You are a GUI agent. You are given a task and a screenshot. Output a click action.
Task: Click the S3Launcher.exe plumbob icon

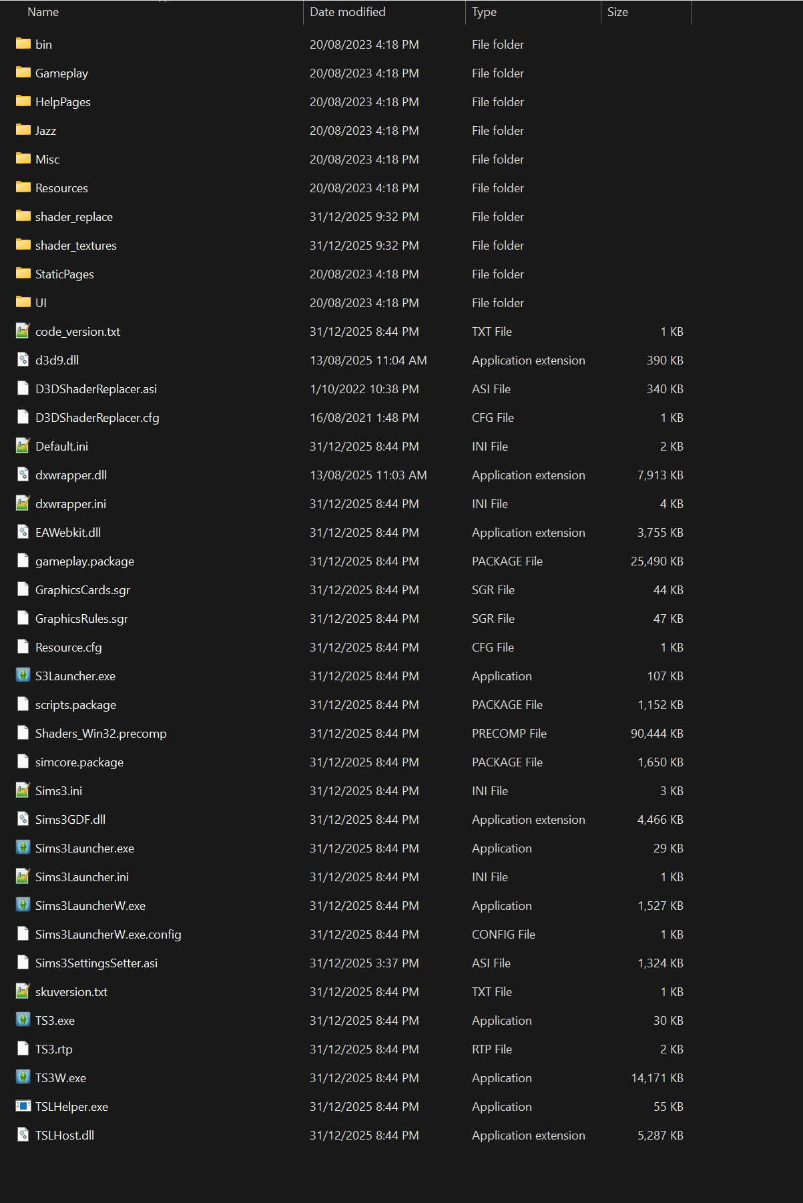(x=23, y=676)
